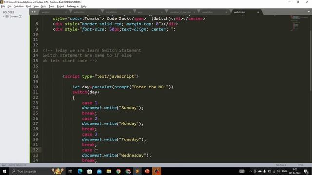Click the microphone tray icon

pos(264,171)
